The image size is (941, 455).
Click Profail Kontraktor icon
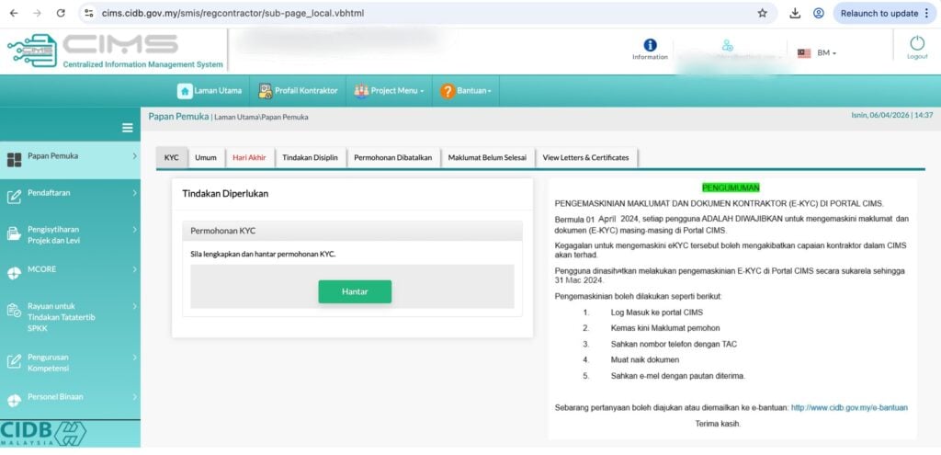tap(266, 91)
